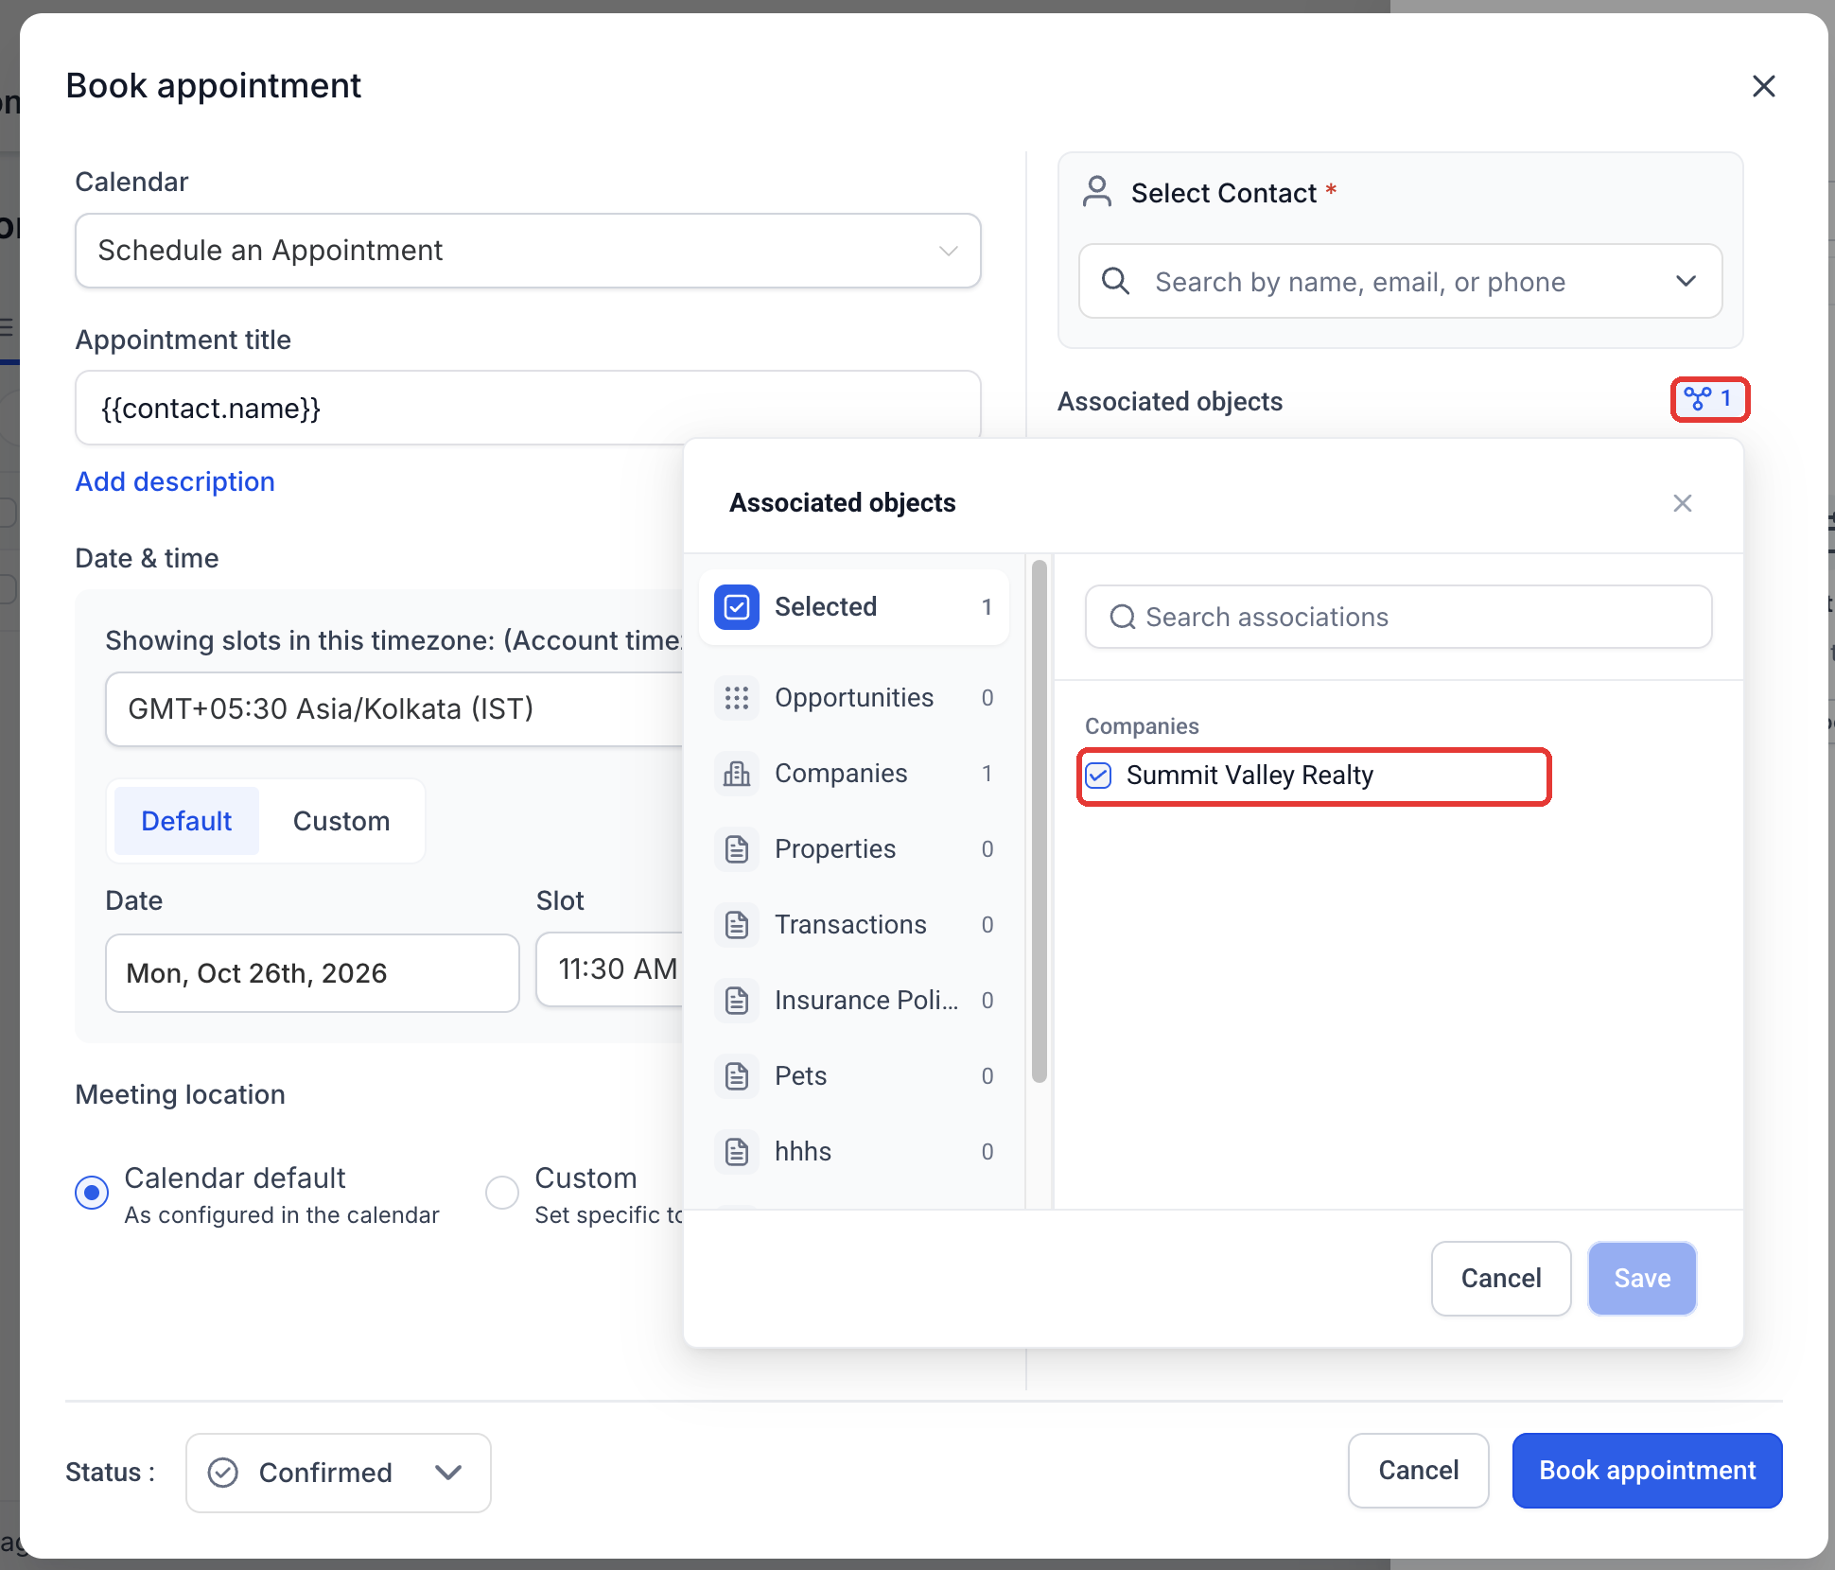Open the timezone GMT+05:30 Asia/Kolkata dropdown
The image size is (1835, 1570).
[394, 709]
